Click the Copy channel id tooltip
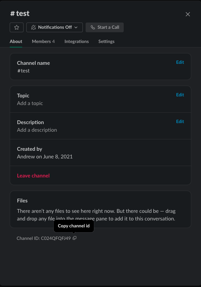Image resolution: width=201 pixels, height=287 pixels. coord(73,226)
